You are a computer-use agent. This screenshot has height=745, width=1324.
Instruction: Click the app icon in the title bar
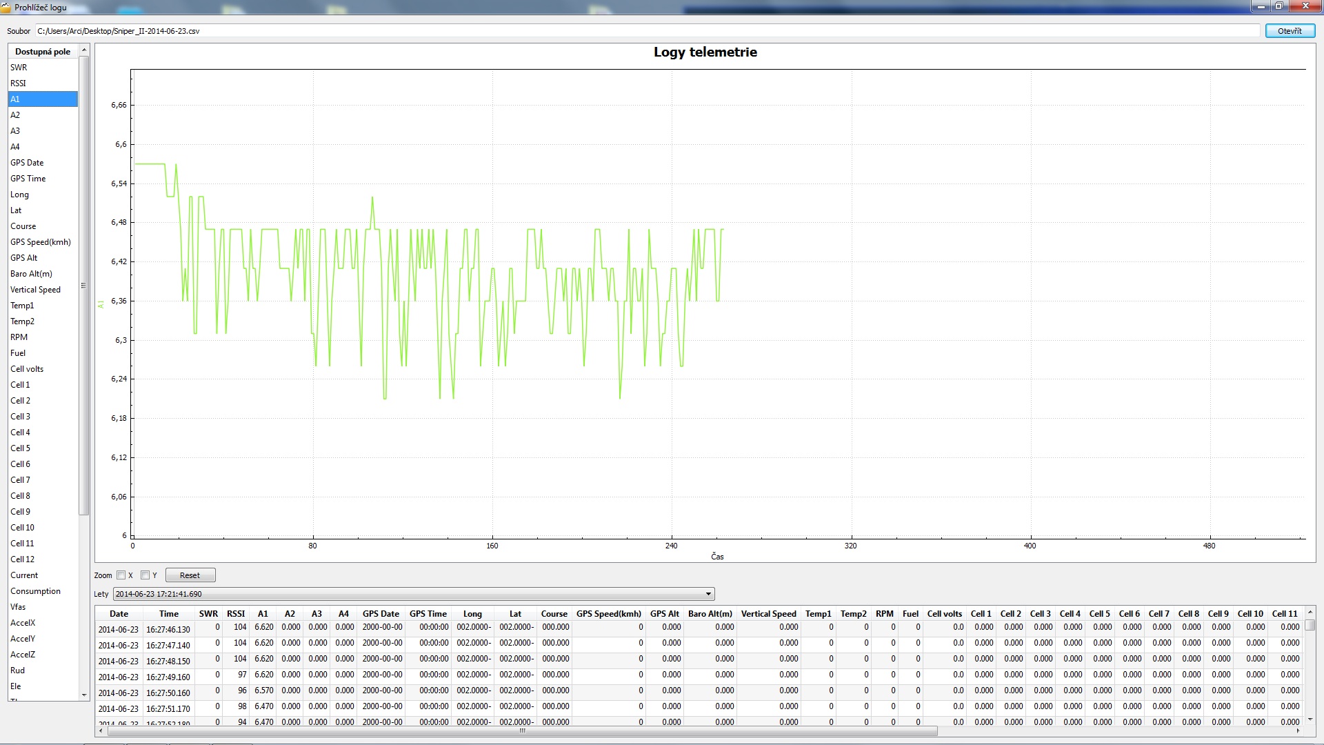pos(6,7)
